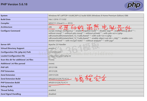
Task: Click 'Additional .ini files parsed' label
Action: 13,64
